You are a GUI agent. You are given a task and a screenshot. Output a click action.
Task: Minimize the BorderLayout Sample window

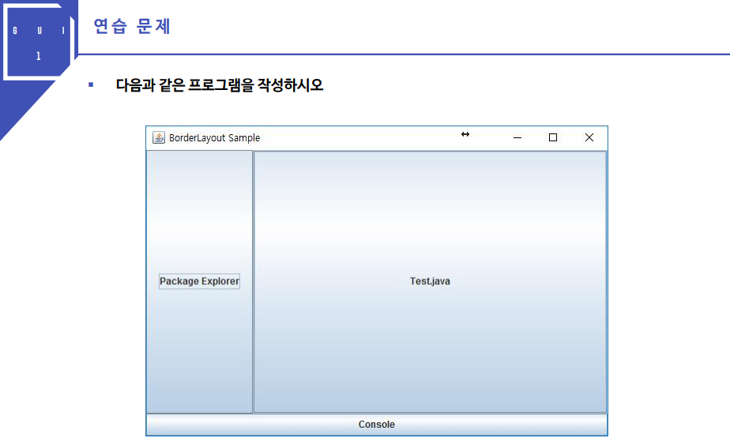(x=517, y=137)
